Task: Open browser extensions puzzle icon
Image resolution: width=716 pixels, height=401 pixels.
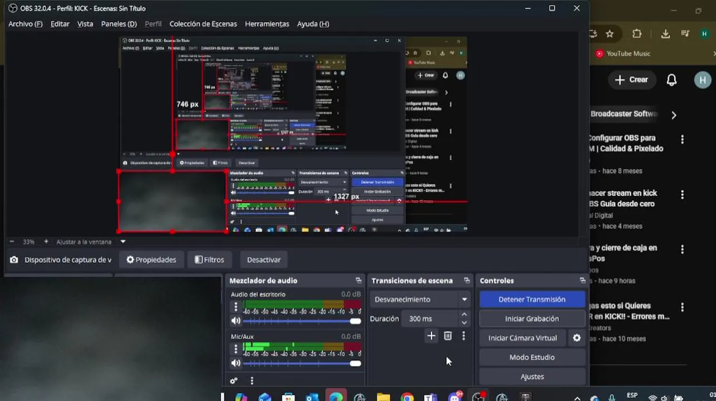Action: (637, 34)
